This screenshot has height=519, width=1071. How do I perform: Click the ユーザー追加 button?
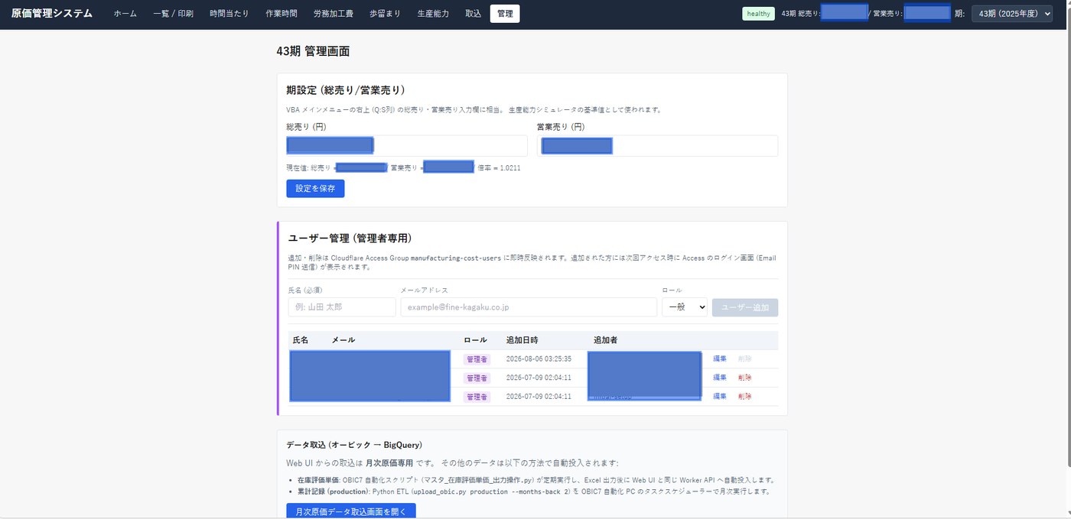click(x=745, y=307)
